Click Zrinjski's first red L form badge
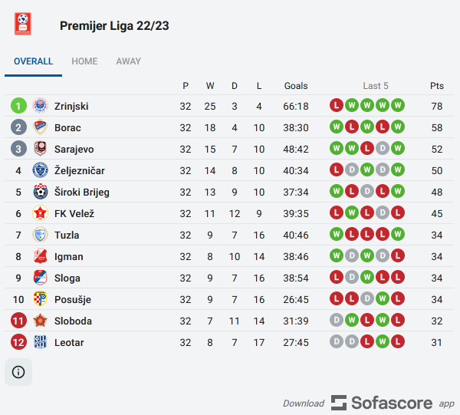The width and height of the screenshot is (460, 415). click(x=336, y=106)
